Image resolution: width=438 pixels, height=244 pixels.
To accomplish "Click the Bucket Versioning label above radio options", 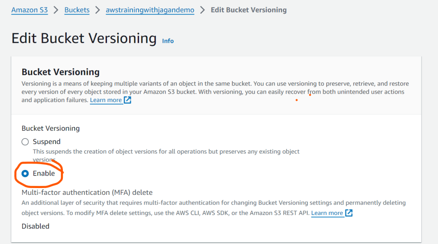I will click(x=50, y=128).
